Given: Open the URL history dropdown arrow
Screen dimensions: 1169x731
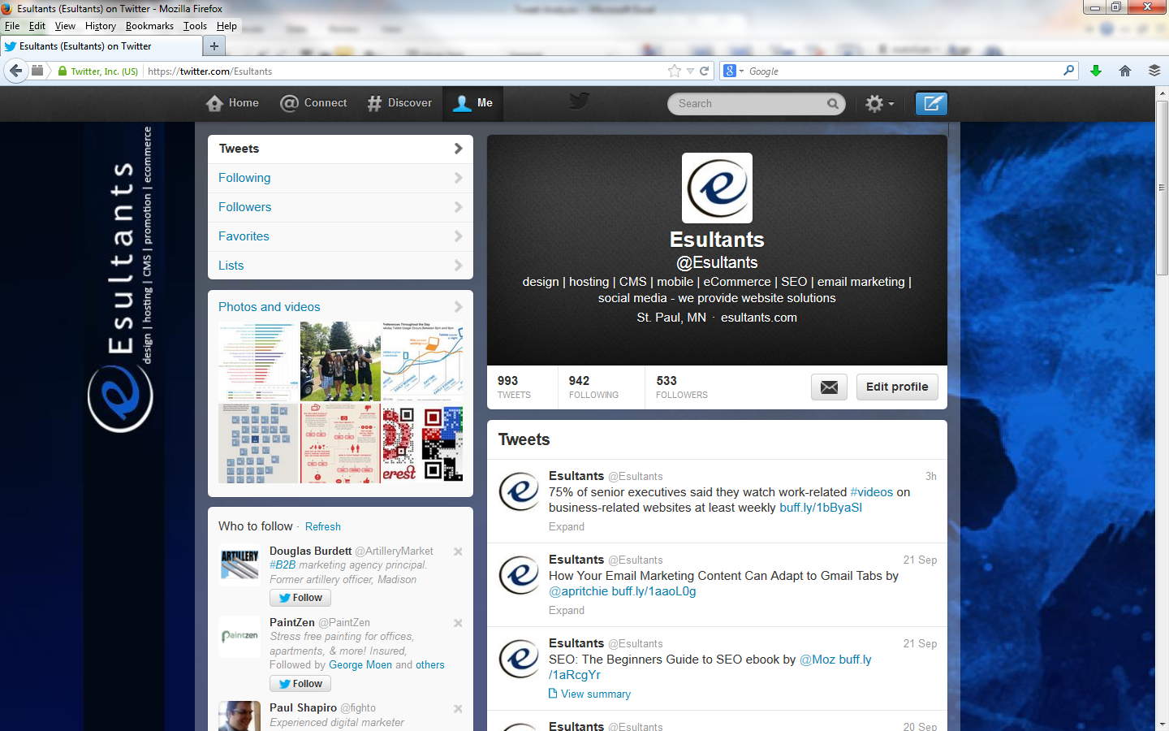Looking at the screenshot, I should [690, 71].
